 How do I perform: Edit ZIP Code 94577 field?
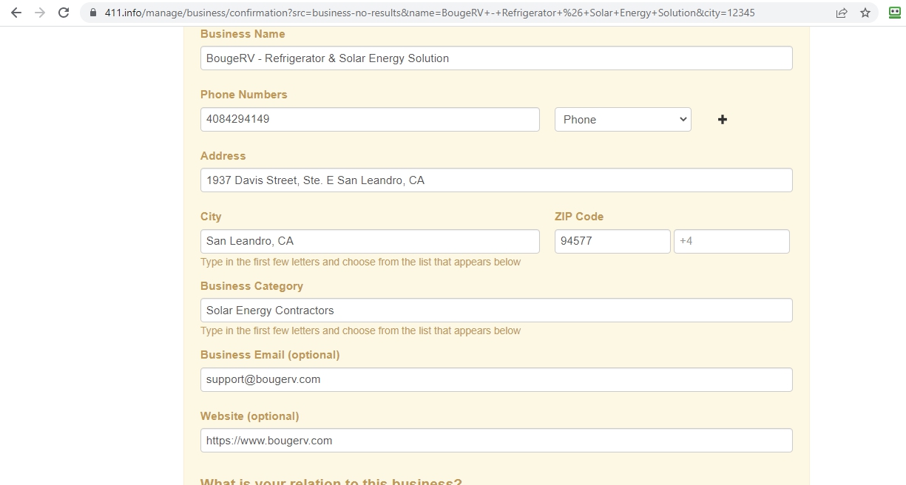612,242
